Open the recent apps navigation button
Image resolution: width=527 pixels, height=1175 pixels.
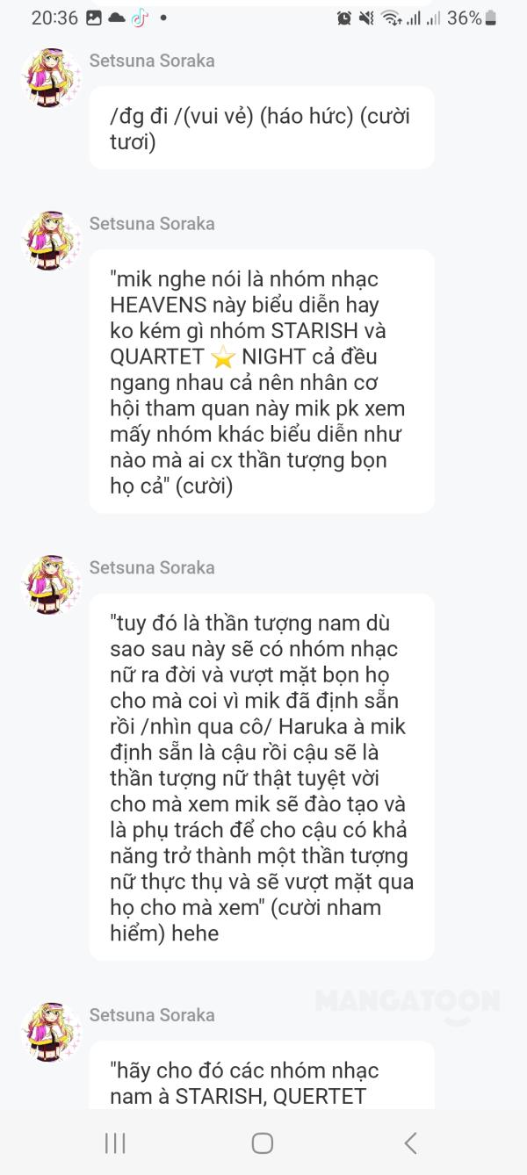[x=115, y=1143]
